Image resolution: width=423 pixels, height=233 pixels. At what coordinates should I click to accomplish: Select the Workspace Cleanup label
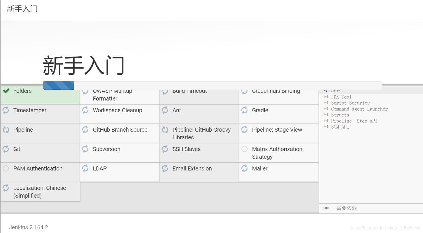click(x=117, y=110)
